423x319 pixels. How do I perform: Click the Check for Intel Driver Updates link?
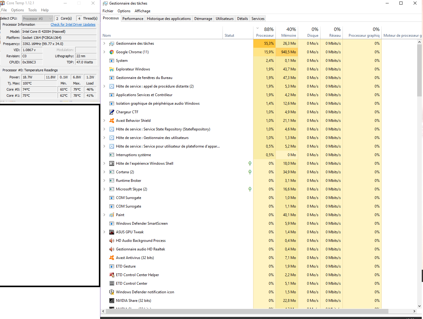(x=73, y=24)
